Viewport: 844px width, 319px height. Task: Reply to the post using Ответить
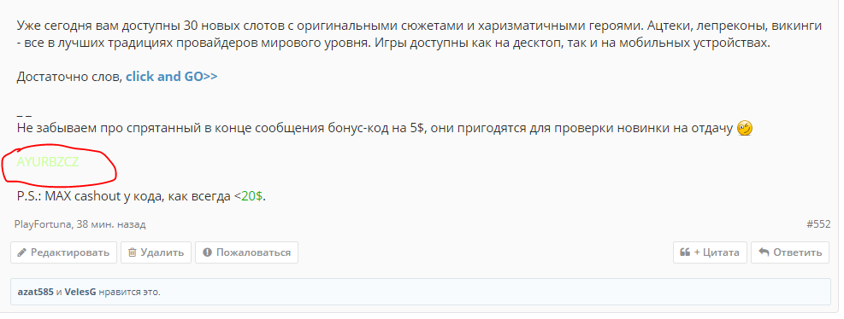click(x=790, y=252)
